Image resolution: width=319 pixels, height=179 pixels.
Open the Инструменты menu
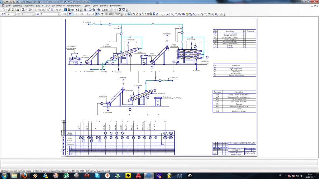(58, 6)
